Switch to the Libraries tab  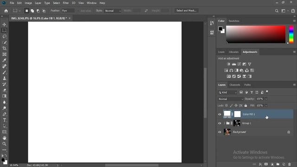tap(233, 52)
